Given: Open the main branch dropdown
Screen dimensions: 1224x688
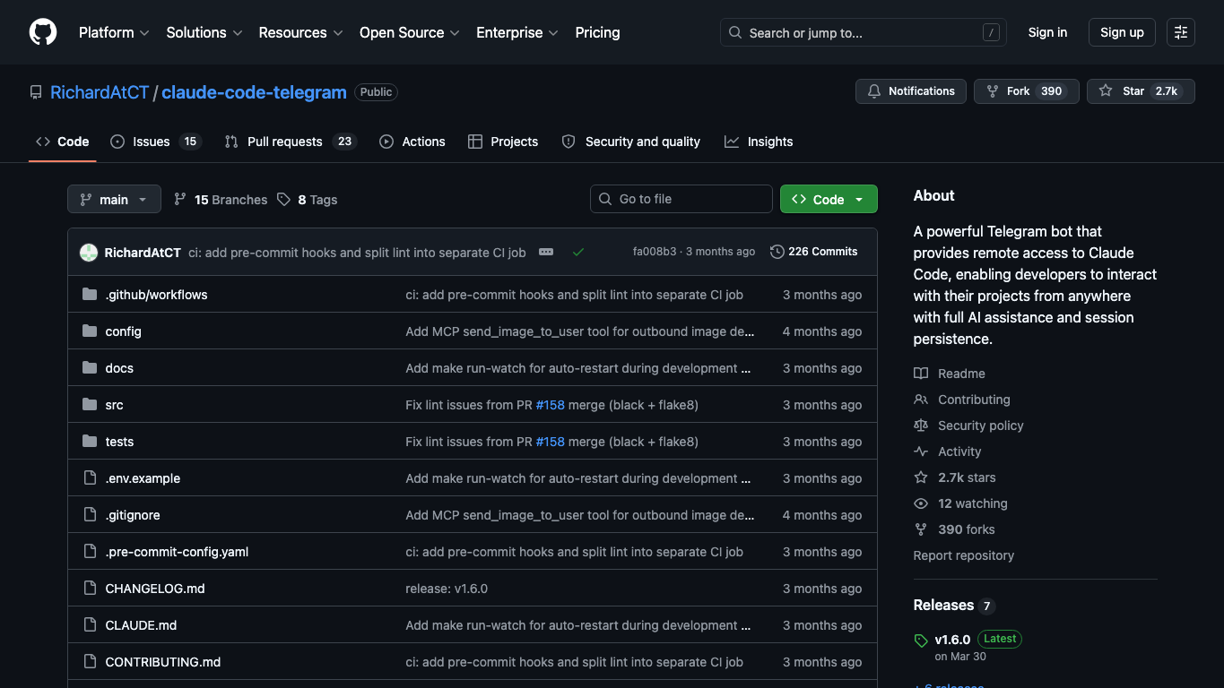Looking at the screenshot, I should [114, 199].
